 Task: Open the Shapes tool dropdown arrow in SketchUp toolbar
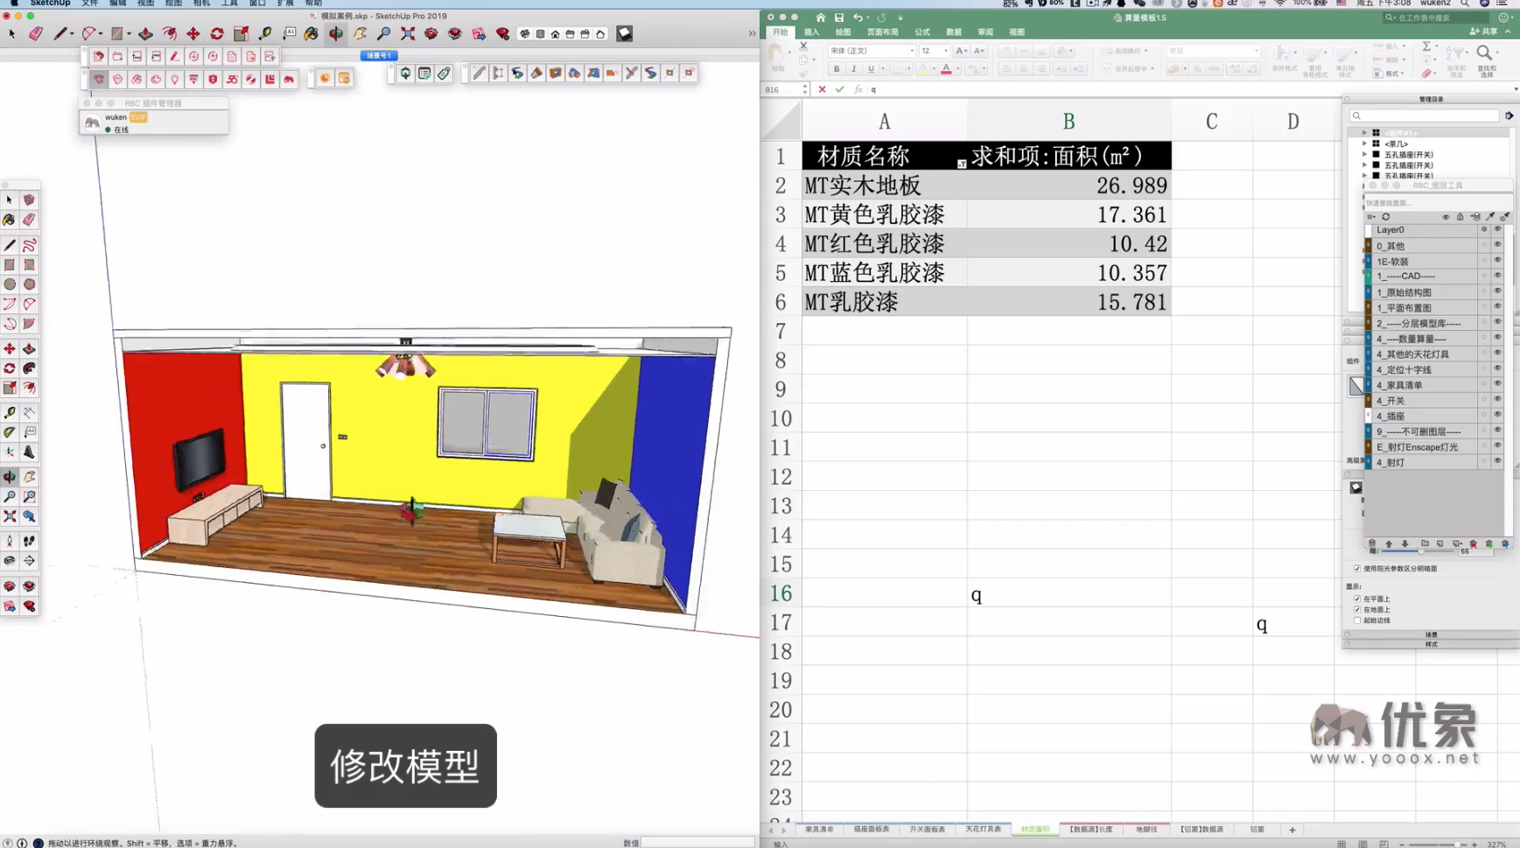[x=129, y=34]
